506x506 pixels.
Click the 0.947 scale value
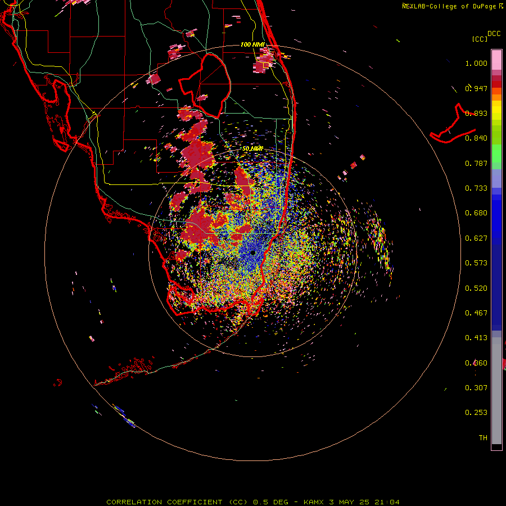[476, 88]
